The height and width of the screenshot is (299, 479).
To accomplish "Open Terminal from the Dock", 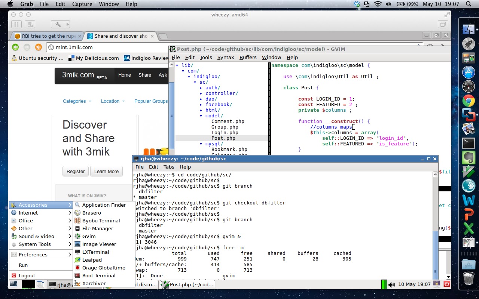I will click(x=469, y=143).
